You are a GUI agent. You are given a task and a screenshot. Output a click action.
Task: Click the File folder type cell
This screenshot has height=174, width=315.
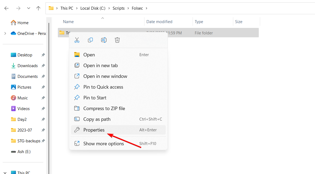point(204,33)
